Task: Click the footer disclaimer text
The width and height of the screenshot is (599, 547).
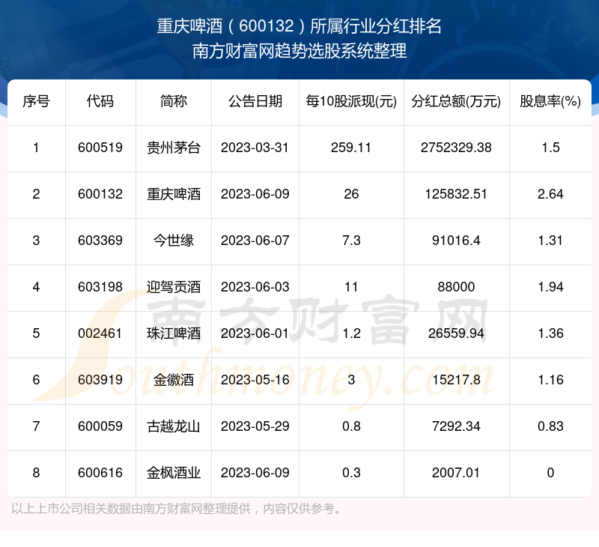Action: click(x=177, y=509)
